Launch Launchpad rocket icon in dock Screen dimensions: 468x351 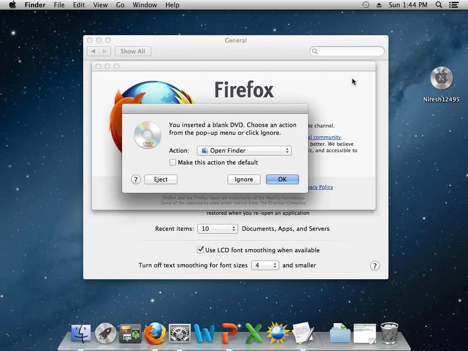pyautogui.click(x=106, y=333)
